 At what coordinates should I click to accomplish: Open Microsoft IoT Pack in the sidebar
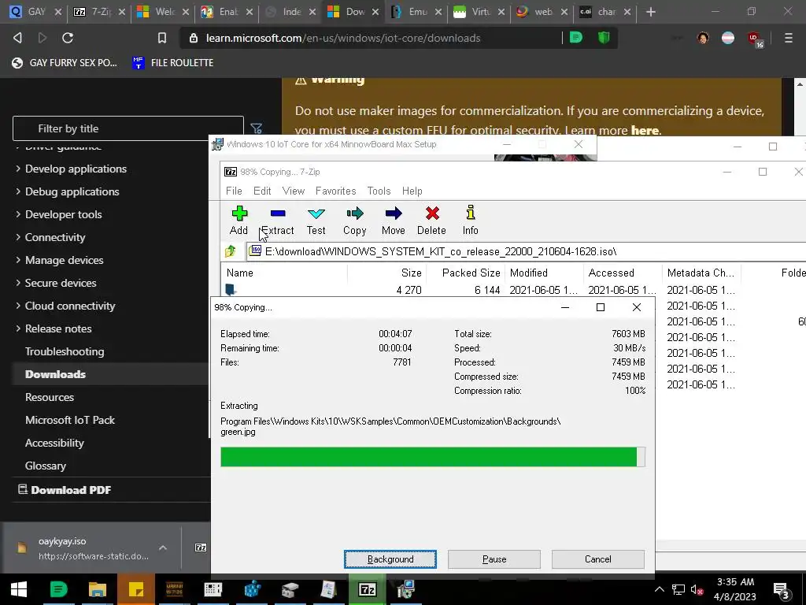click(70, 421)
